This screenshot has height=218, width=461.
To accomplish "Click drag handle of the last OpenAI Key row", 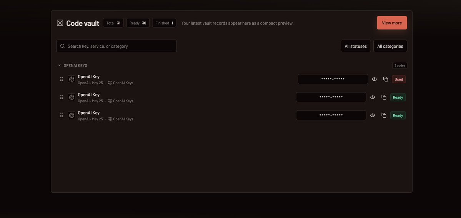I will [x=62, y=115].
